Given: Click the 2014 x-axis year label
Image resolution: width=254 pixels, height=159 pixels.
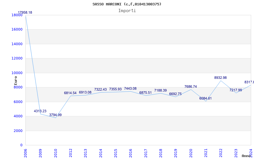Looking at the screenshot, I should (101, 153).
